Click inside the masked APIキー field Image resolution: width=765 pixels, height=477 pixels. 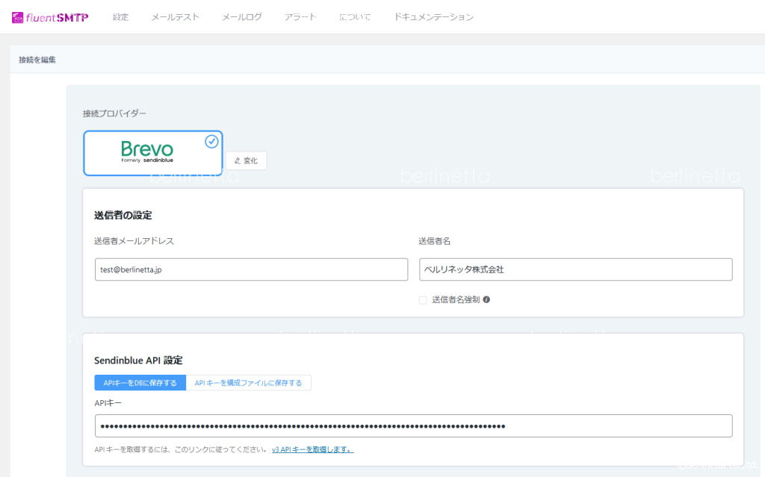(413, 425)
